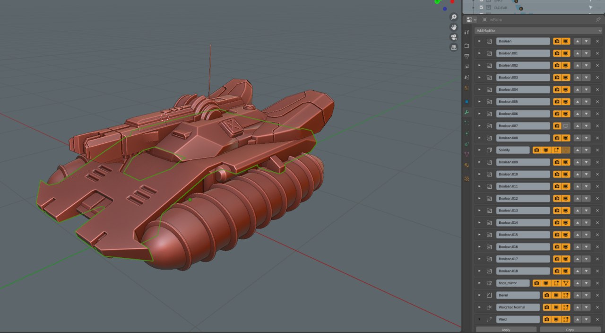The image size is (605, 333).
Task: Expand the Boolean.003 modifier panel
Action: (x=479, y=78)
